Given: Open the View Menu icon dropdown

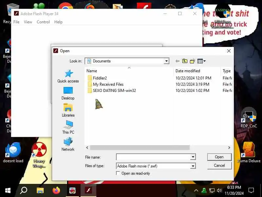Looking at the screenshot, I should pos(201,61).
